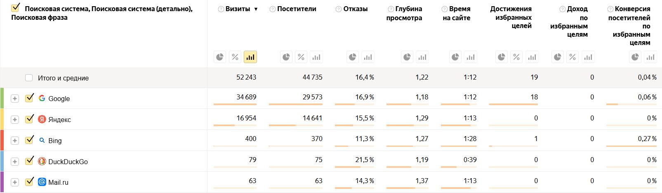This screenshot has width=662, height=193.
Task: Expand the Яндекс row details
Action: pyautogui.click(x=15, y=120)
